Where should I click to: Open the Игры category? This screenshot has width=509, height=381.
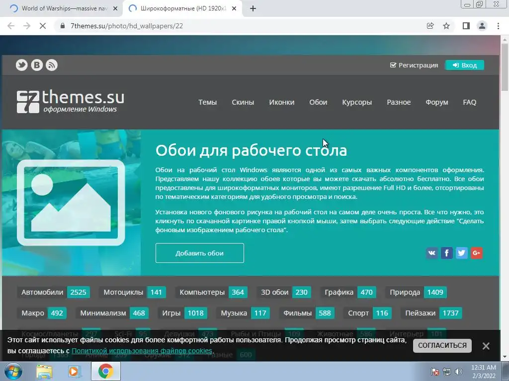[182, 313]
